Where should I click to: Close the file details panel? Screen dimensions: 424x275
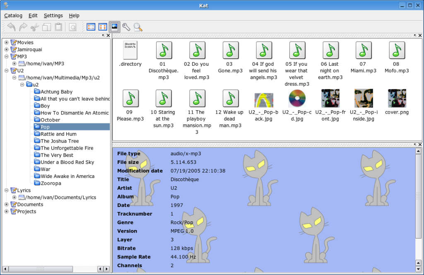(420, 145)
